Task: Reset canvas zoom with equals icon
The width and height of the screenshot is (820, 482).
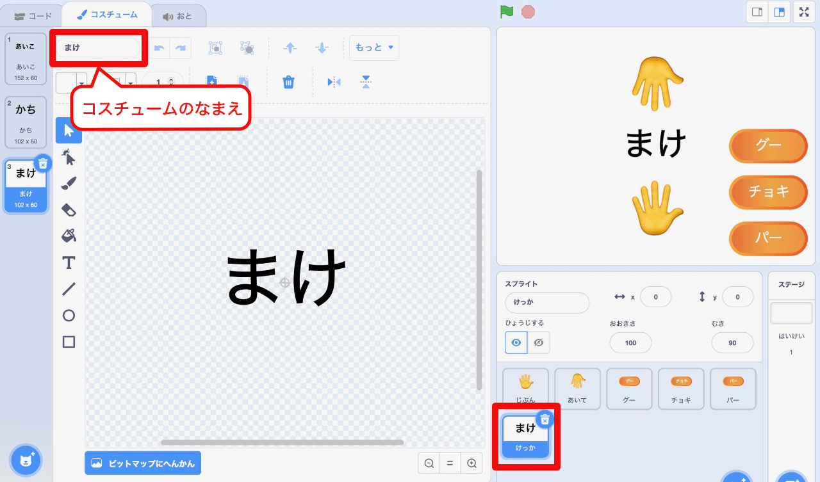Action: (450, 463)
